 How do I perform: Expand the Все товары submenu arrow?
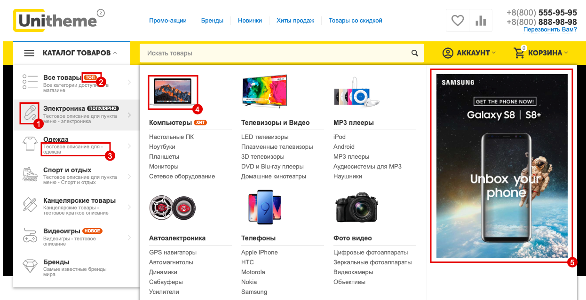pos(129,83)
